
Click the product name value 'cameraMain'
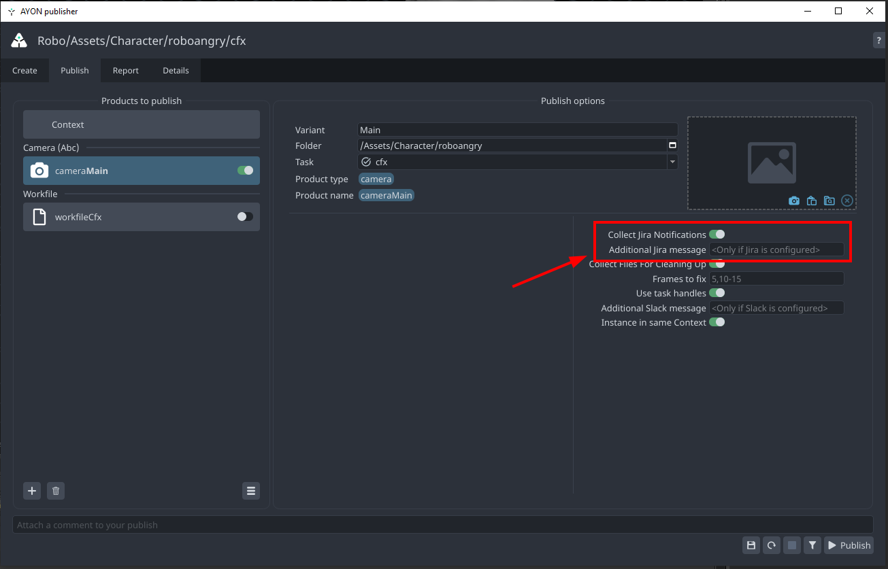(x=386, y=195)
